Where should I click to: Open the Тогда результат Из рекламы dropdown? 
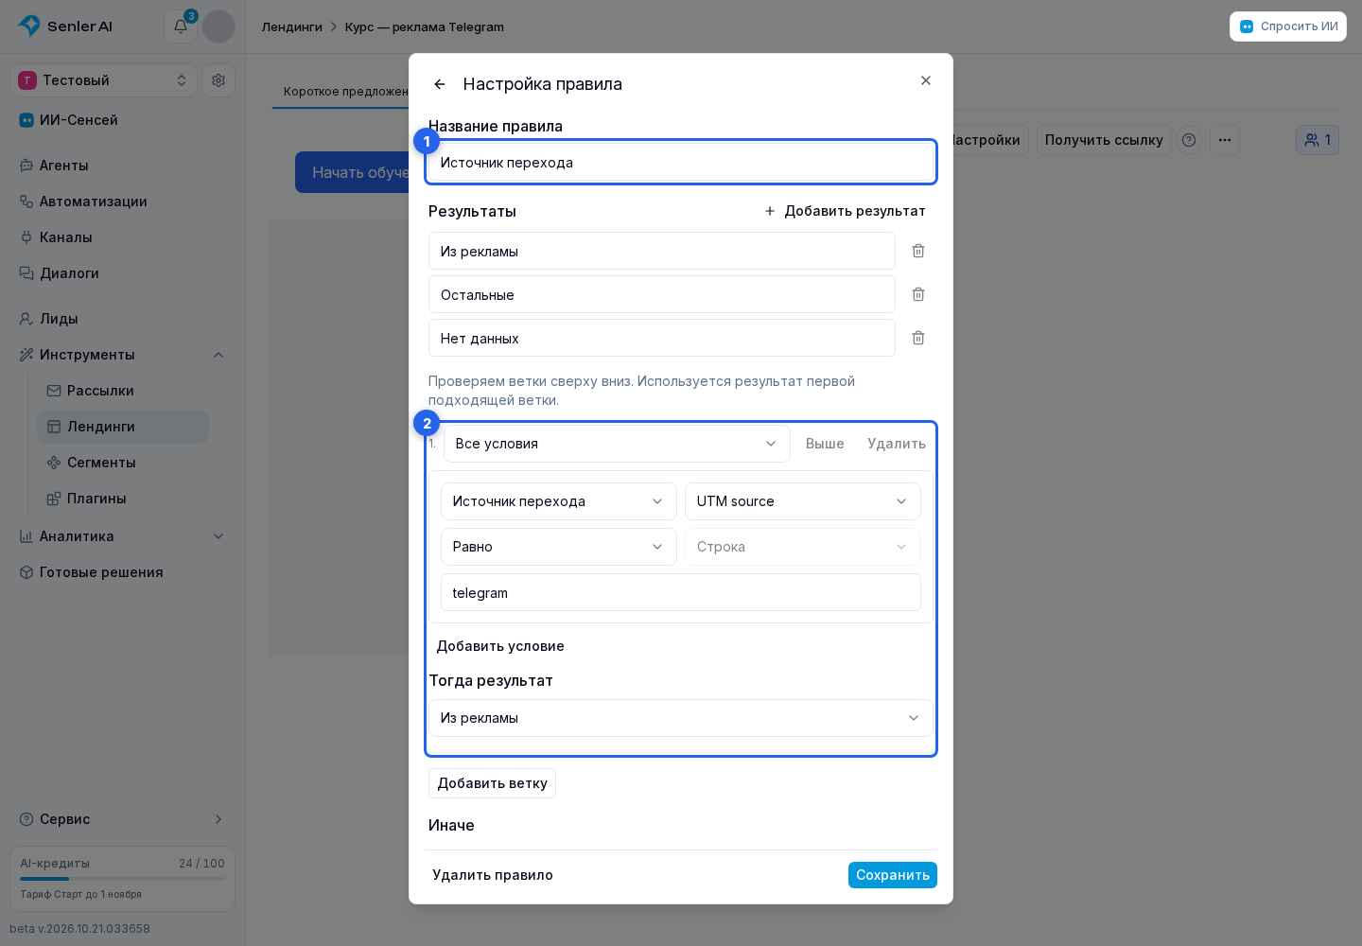coord(681,718)
